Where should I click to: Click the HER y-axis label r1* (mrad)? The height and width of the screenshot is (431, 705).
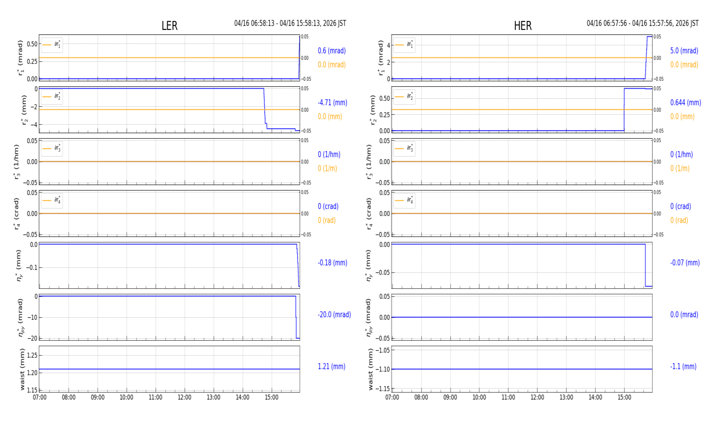(381, 58)
